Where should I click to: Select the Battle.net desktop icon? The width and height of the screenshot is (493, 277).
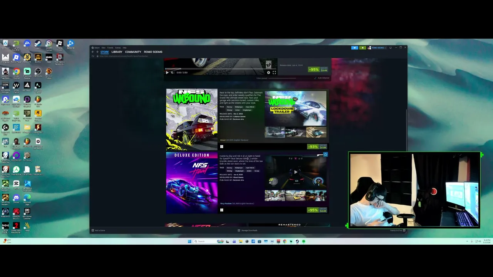tap(70, 45)
